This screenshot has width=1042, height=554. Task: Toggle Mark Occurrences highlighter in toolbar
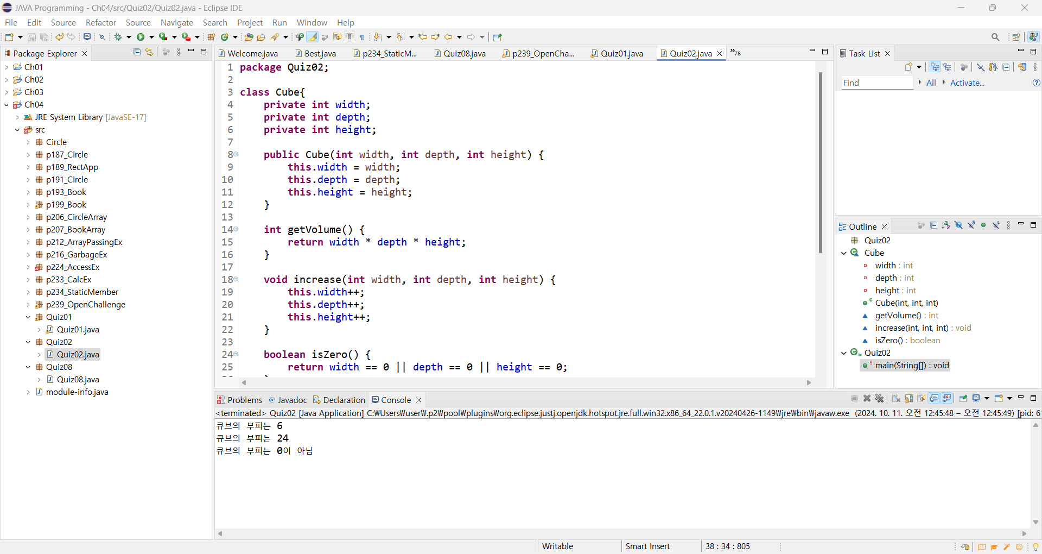click(x=313, y=37)
